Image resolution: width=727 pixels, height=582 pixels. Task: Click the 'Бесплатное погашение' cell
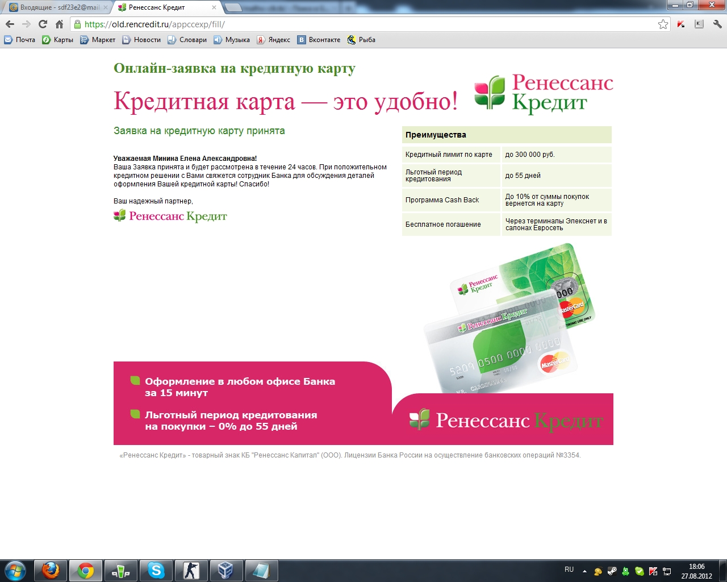451,225
